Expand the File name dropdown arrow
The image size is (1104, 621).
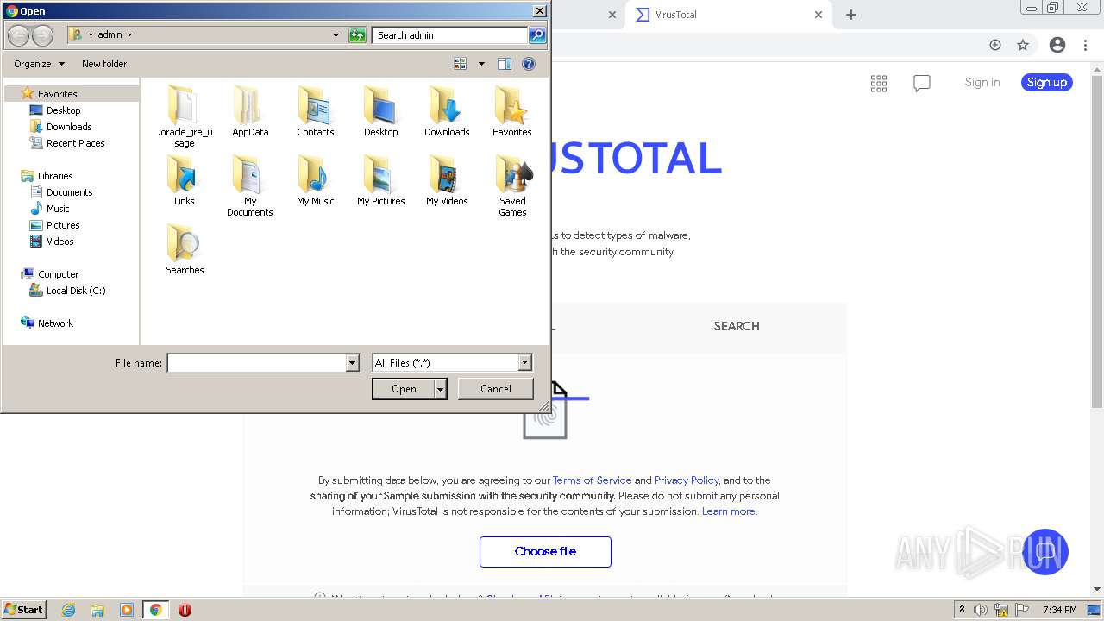(x=352, y=363)
